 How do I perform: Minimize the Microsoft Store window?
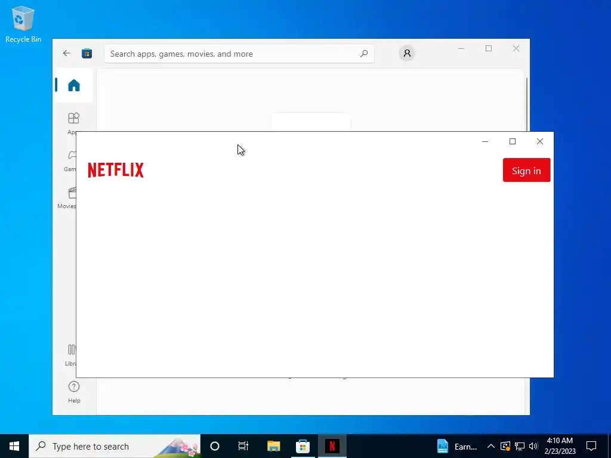tap(461, 48)
